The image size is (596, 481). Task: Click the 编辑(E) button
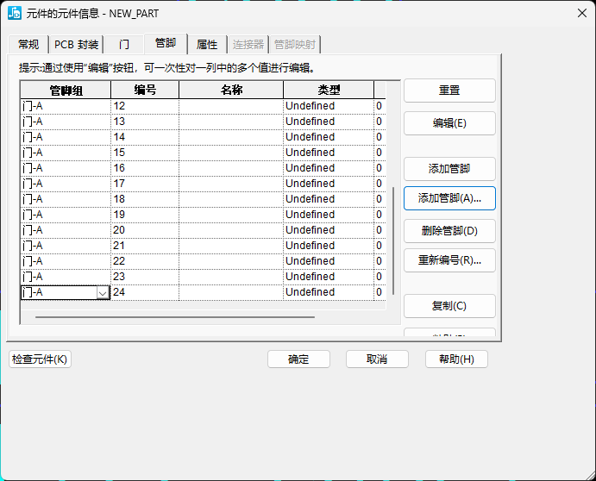click(449, 123)
